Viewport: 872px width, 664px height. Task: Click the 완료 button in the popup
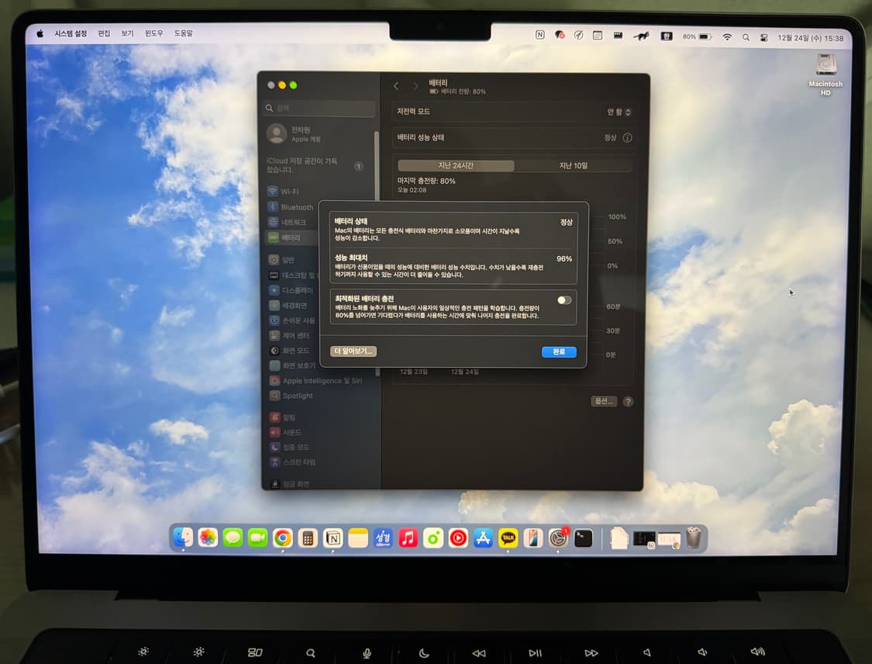pos(558,351)
